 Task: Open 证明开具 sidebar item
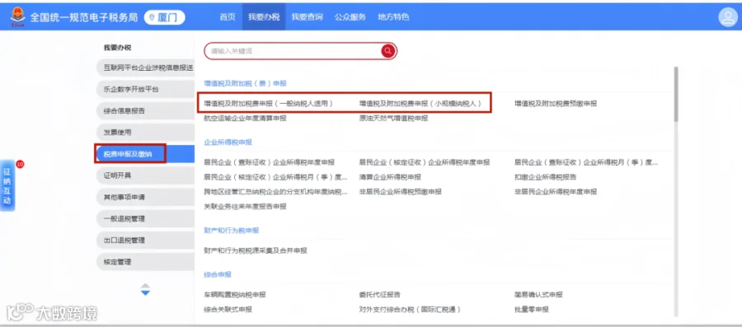tap(145, 175)
